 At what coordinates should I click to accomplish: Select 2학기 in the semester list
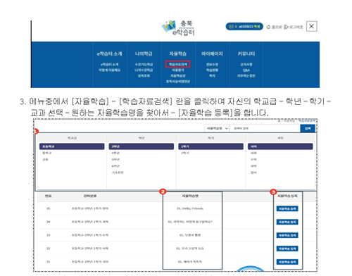click(185, 153)
